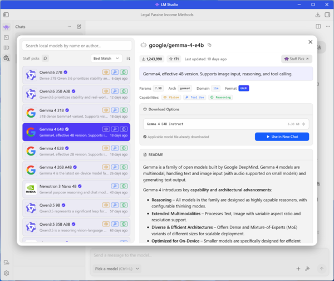Copy the google/gemma-4-e4b model name

pos(209,45)
